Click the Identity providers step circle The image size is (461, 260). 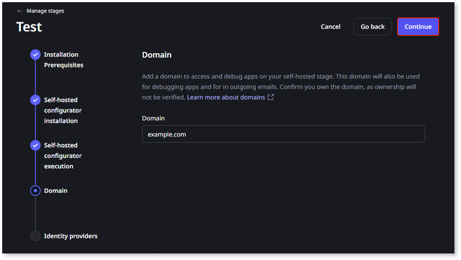pyautogui.click(x=35, y=236)
